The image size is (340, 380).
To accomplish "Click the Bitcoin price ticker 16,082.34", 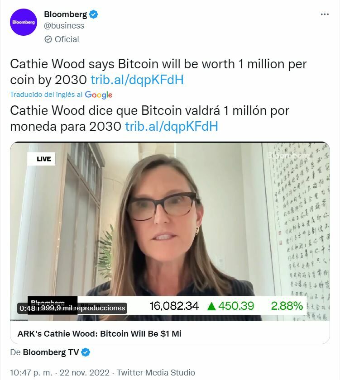I will (174, 306).
